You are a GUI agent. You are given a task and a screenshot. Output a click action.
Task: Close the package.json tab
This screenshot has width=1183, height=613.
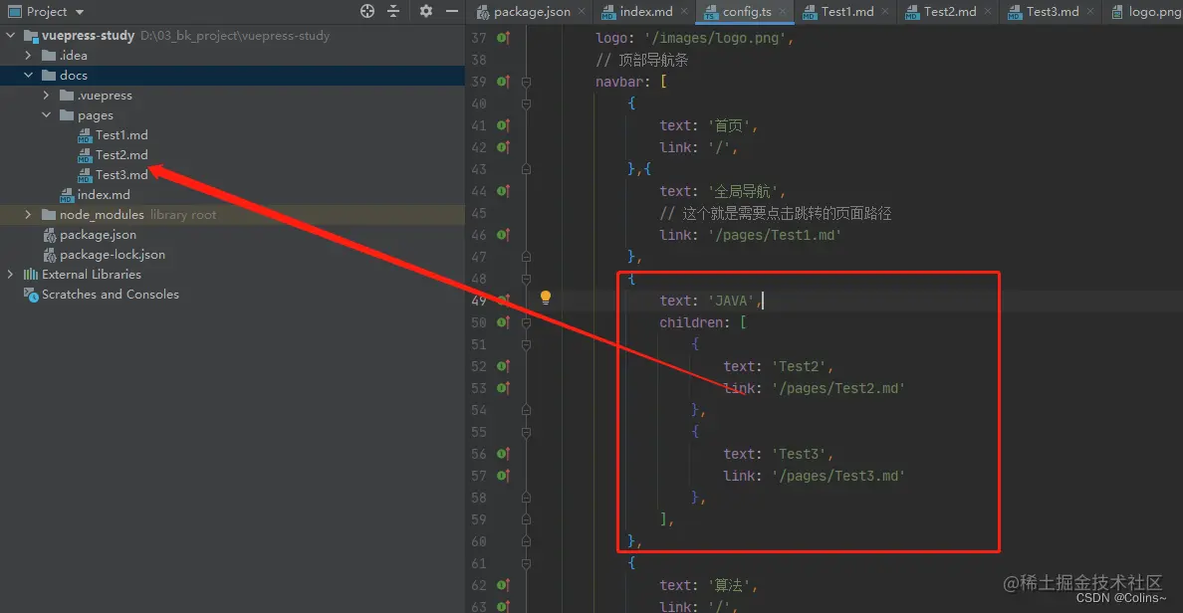[x=582, y=11]
